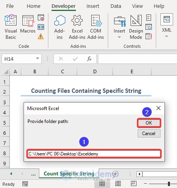Toggle Design Mode
Viewport: 177px width, 188px height.
pyautogui.click(x=136, y=27)
